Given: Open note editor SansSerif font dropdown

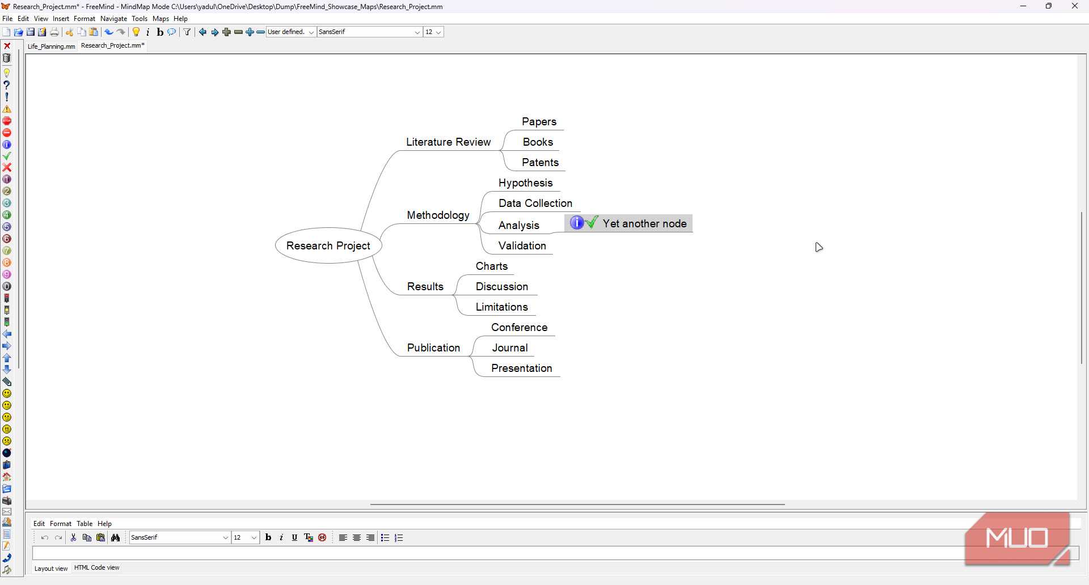Looking at the screenshot, I should click(x=180, y=538).
